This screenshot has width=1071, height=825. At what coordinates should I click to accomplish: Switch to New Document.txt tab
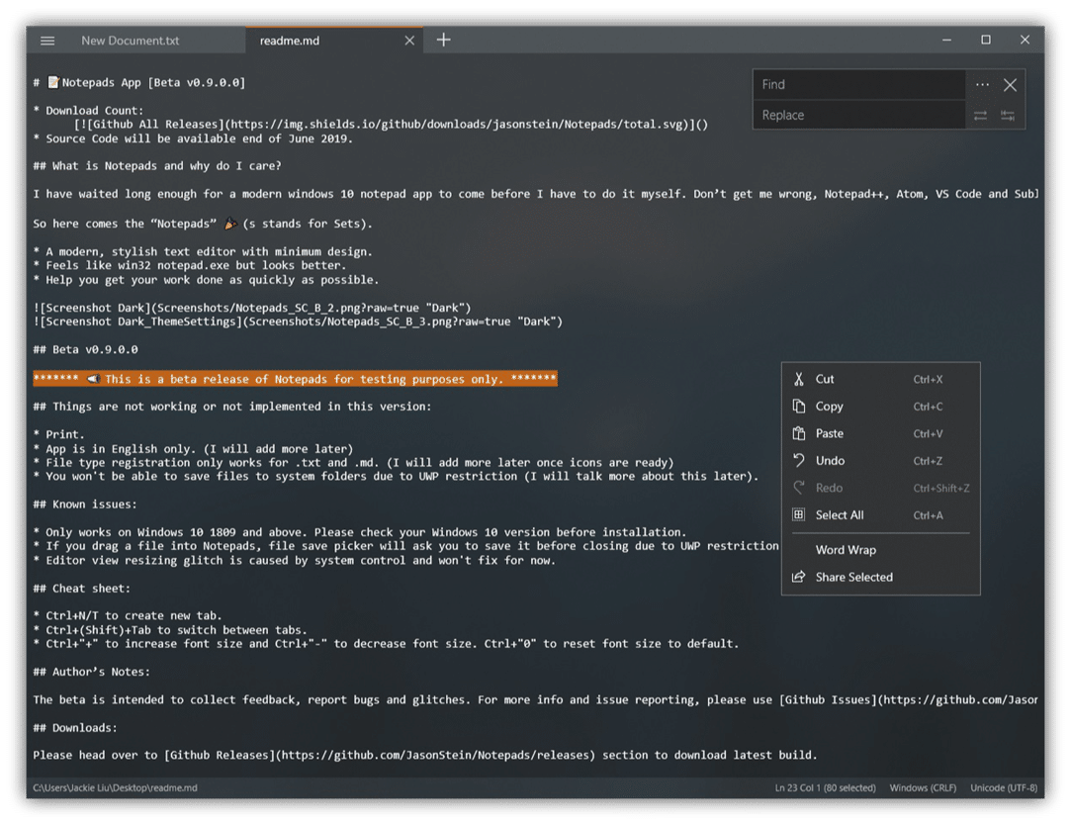[131, 41]
